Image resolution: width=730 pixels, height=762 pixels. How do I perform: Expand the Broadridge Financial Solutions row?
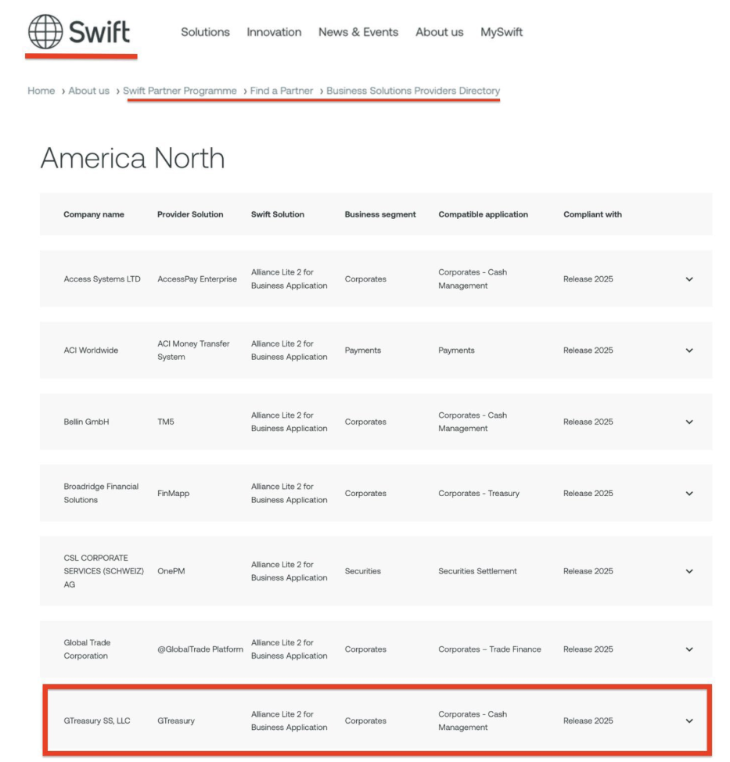(689, 493)
